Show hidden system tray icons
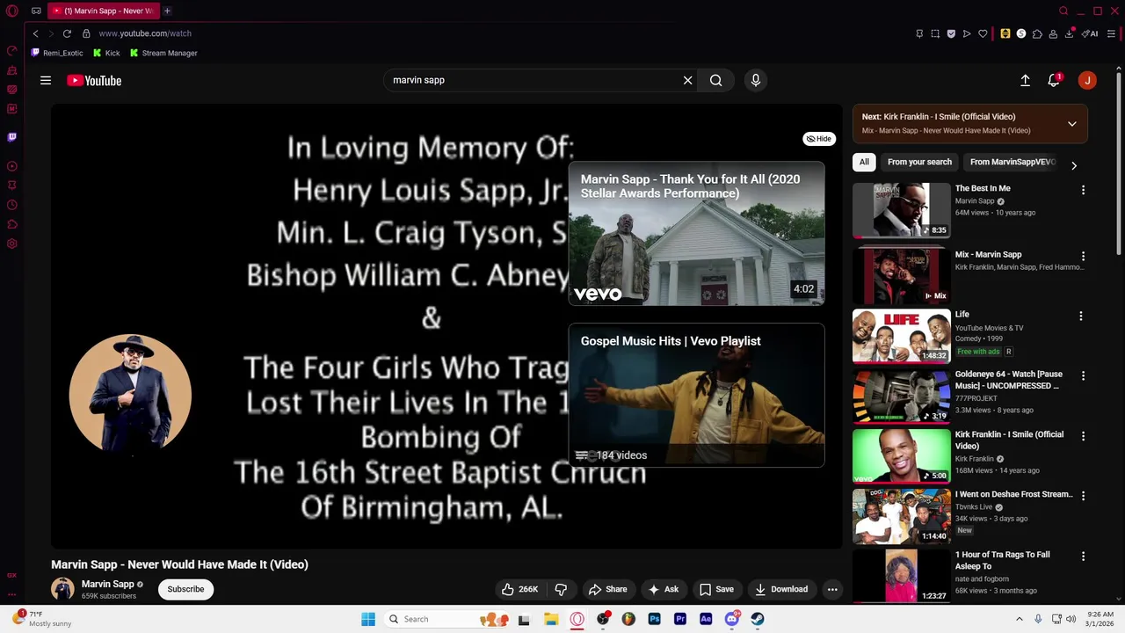The width and height of the screenshot is (1125, 633). [x=1020, y=619]
